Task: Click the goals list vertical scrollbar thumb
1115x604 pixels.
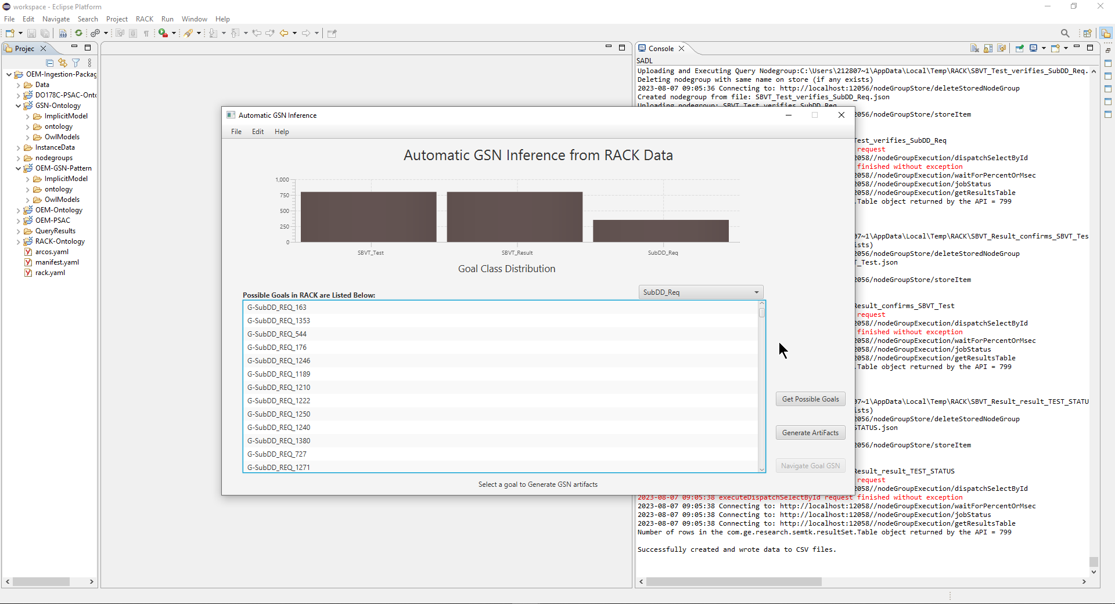Action: point(762,313)
